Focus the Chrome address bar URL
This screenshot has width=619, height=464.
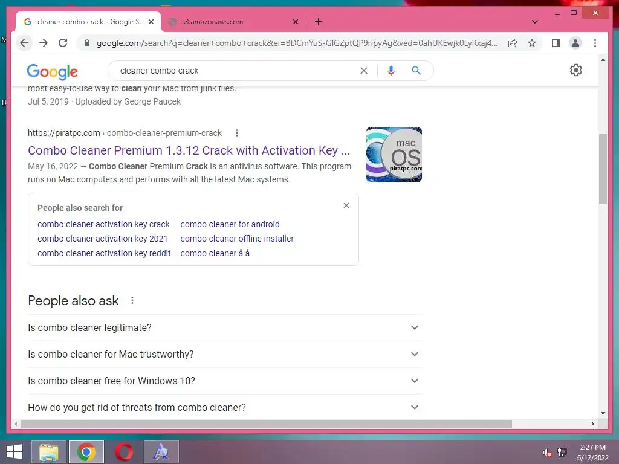(297, 43)
